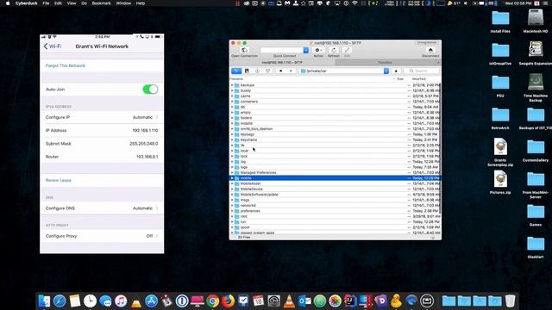The width and height of the screenshot is (552, 310).
Task: Go forward with the right navigation arrow
Action: point(291,71)
